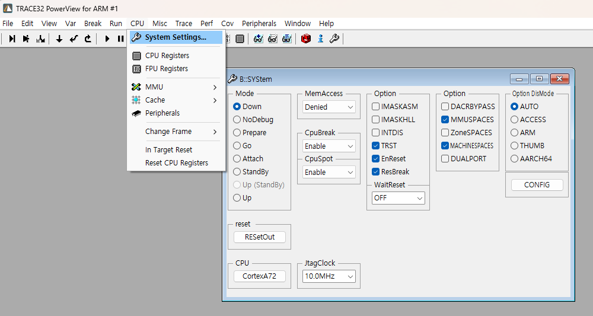
Task: Open the JtagClock dropdown
Action: click(x=329, y=276)
